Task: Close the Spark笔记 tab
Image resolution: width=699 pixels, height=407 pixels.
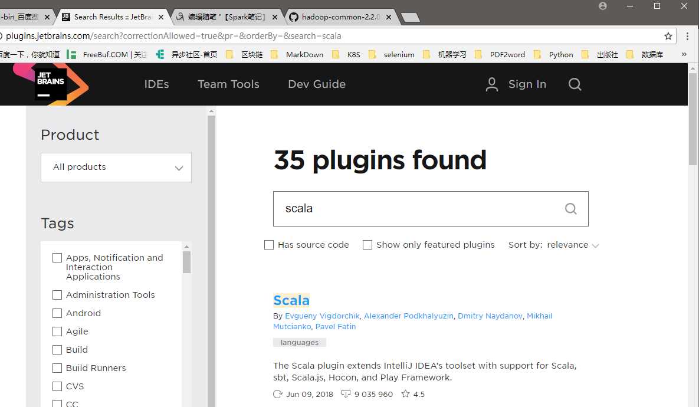Action: [x=275, y=17]
